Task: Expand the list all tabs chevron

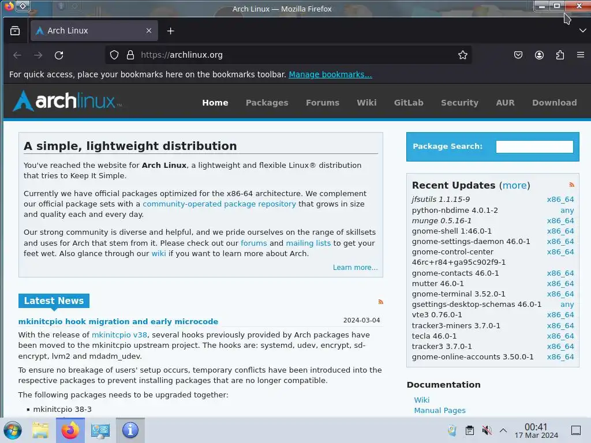Action: click(582, 31)
